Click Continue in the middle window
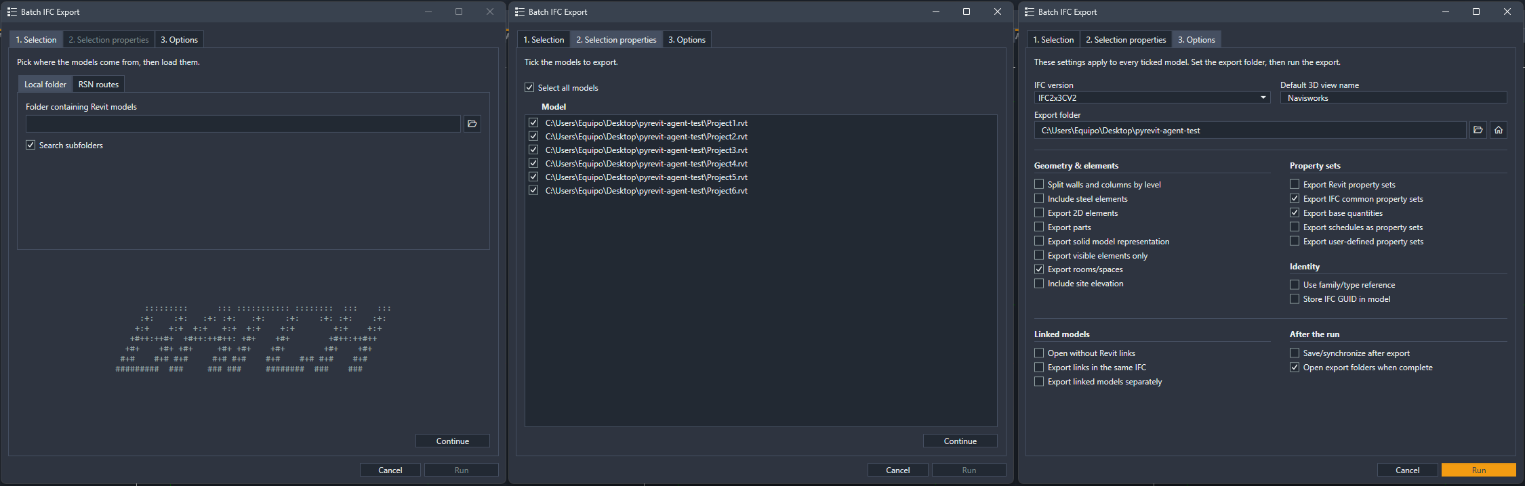 [x=960, y=441]
